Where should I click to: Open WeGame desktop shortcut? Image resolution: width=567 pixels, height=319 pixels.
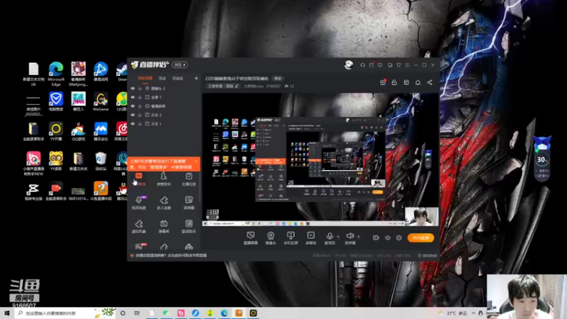coord(101,101)
